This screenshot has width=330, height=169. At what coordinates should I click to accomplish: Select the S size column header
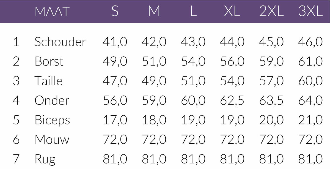point(115,12)
